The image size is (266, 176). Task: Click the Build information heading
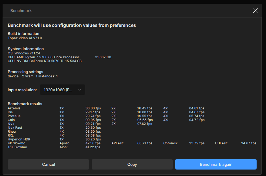click(x=23, y=34)
